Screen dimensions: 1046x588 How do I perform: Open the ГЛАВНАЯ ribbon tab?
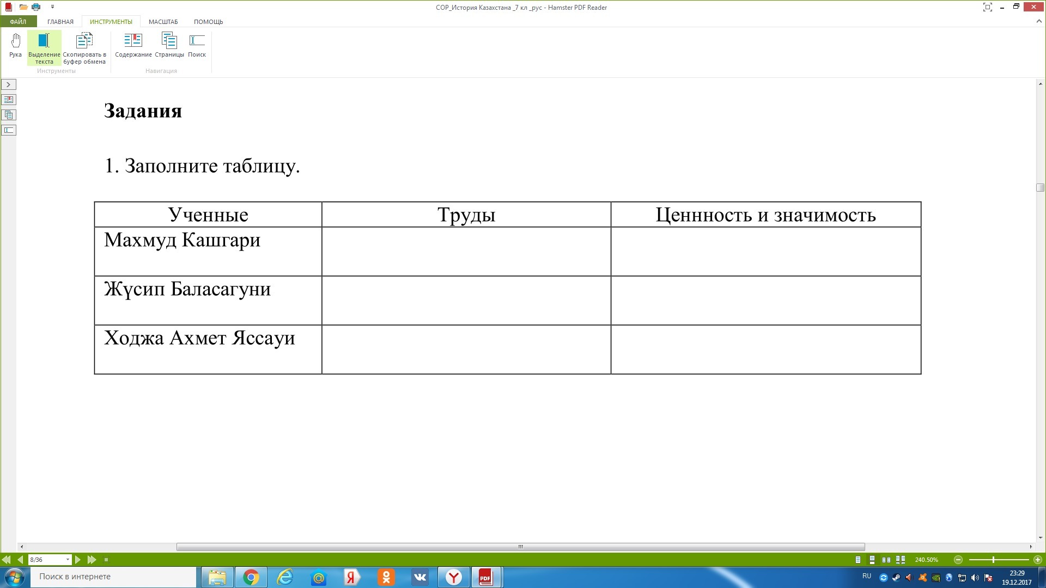point(60,22)
